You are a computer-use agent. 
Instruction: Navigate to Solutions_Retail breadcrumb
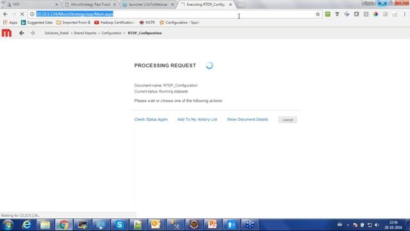56,33
